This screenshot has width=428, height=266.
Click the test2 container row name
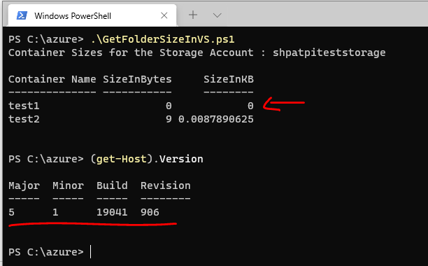point(24,119)
